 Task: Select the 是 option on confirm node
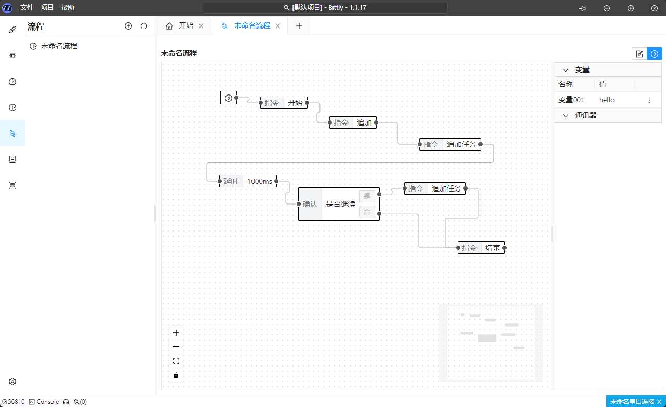[367, 196]
